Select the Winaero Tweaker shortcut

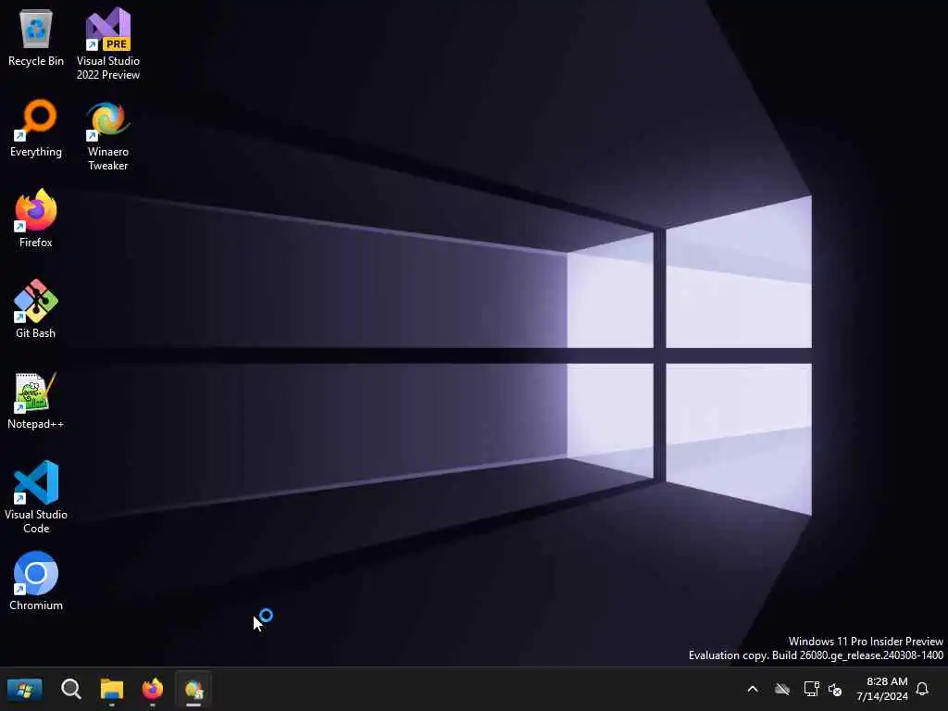(x=107, y=135)
